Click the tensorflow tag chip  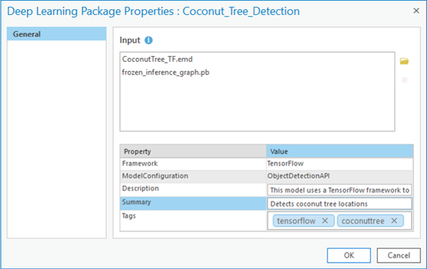[x=296, y=221]
